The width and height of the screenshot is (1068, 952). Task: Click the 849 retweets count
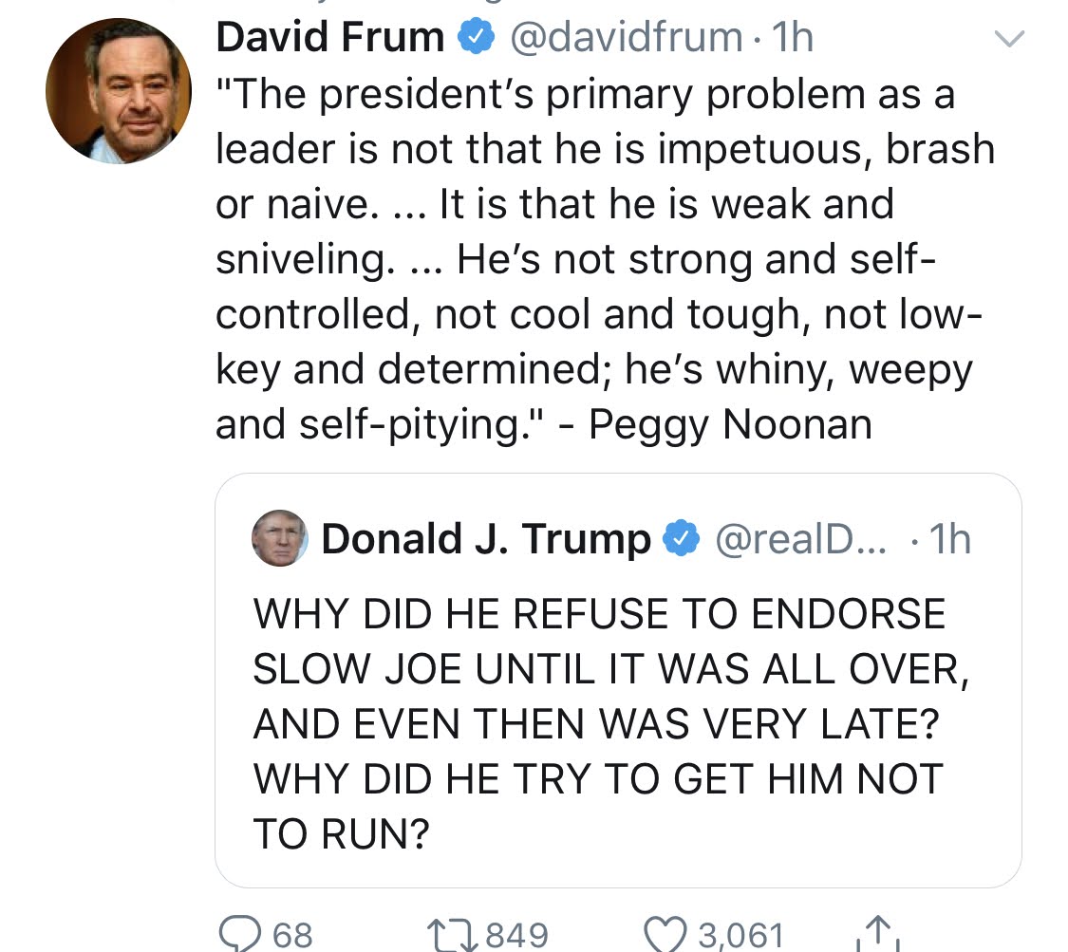(517, 934)
